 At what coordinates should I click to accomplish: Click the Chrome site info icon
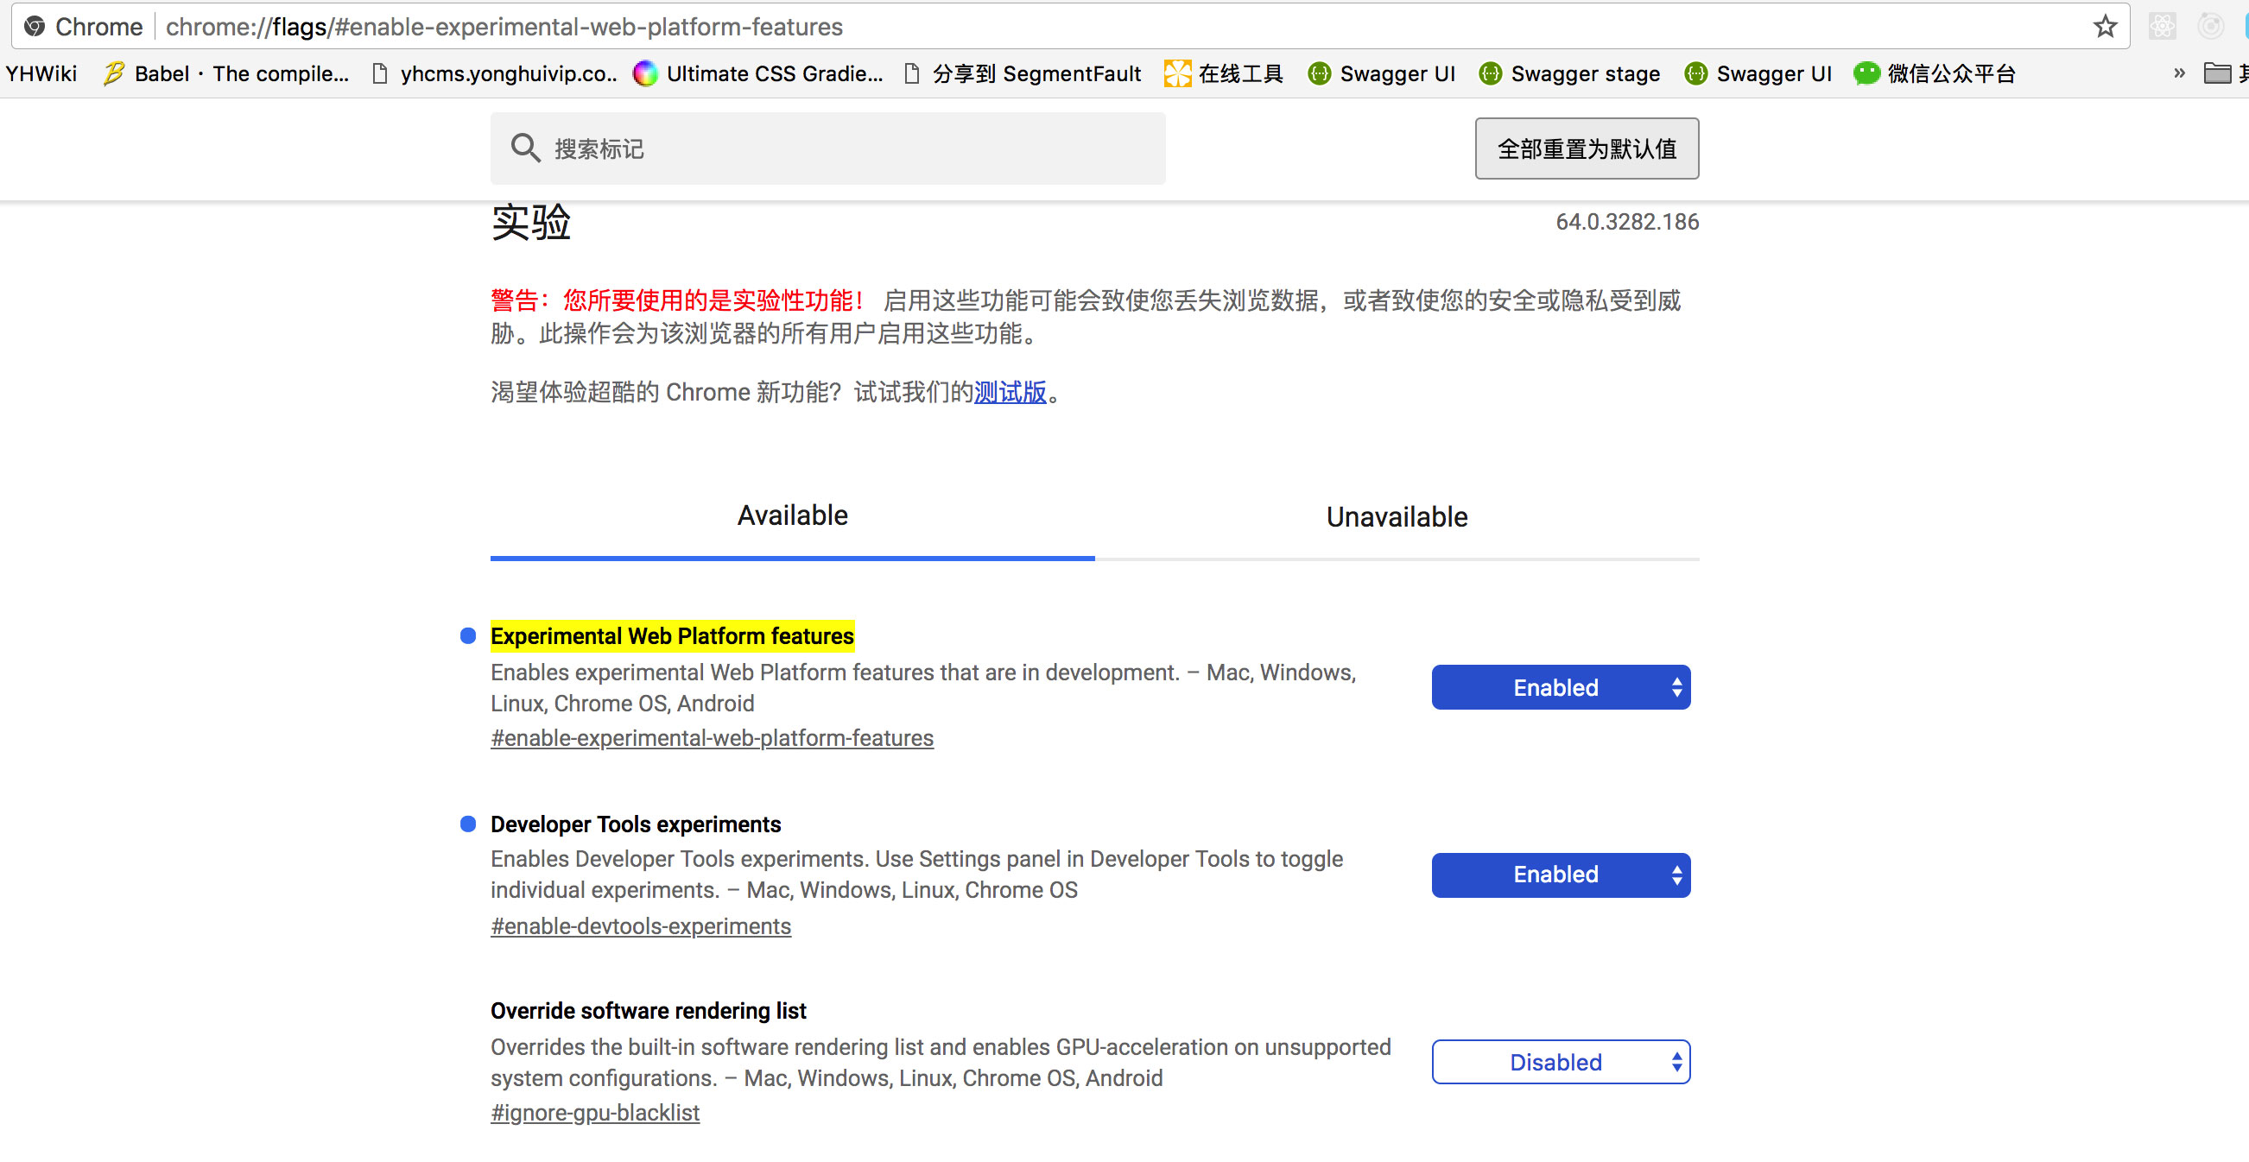click(34, 27)
